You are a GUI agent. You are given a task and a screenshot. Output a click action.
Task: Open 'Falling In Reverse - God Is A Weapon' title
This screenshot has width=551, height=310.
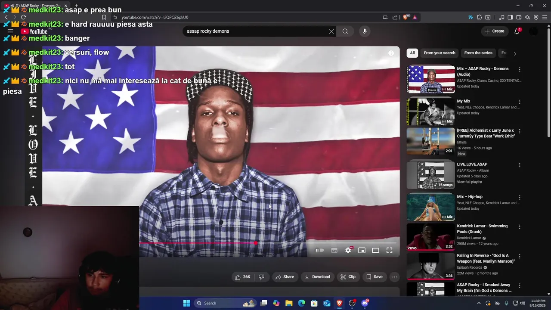[486, 258]
